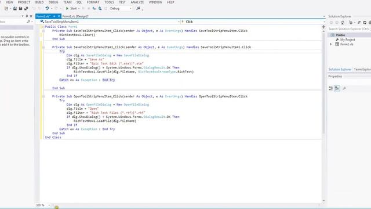This screenshot has height=209, width=371.
Task: Toggle Categorized view in Properties panel
Action: 331,88
